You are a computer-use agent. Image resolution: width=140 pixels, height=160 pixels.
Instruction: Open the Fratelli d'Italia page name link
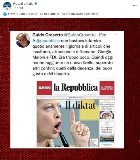pos(23,4)
